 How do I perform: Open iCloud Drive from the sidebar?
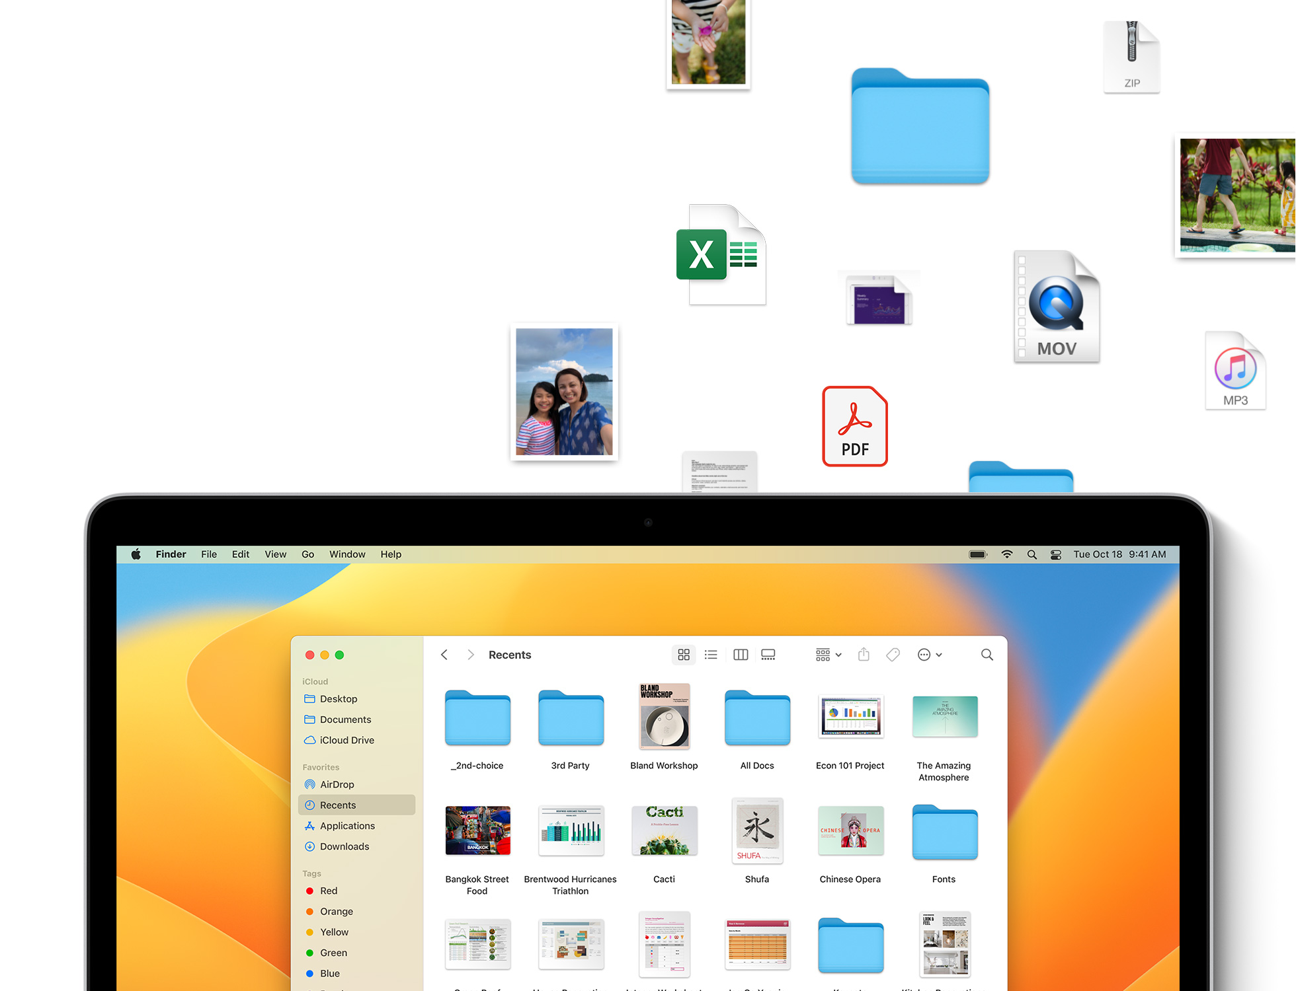pos(346,740)
